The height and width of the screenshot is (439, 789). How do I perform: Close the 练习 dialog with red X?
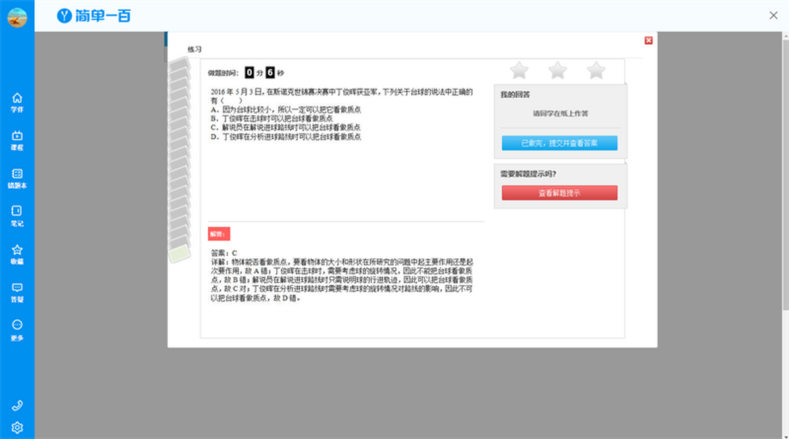coord(648,41)
